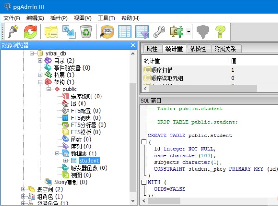Viewport: 278px width, 206px height.
Task: Click the 域 domains house icon
Action: pos(65,103)
